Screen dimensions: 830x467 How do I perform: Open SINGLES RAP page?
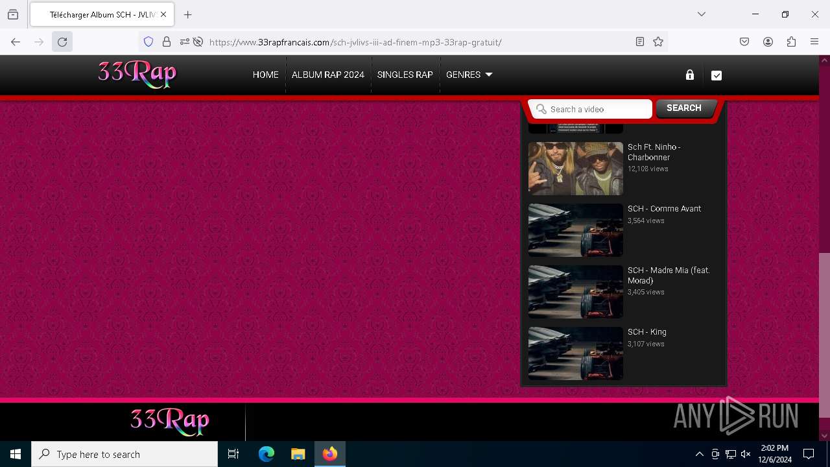tap(405, 75)
